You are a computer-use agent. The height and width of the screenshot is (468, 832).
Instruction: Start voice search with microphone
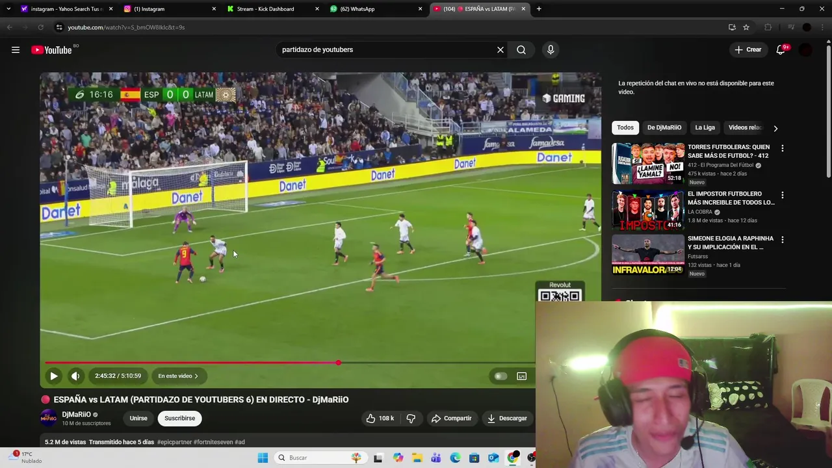click(x=551, y=50)
